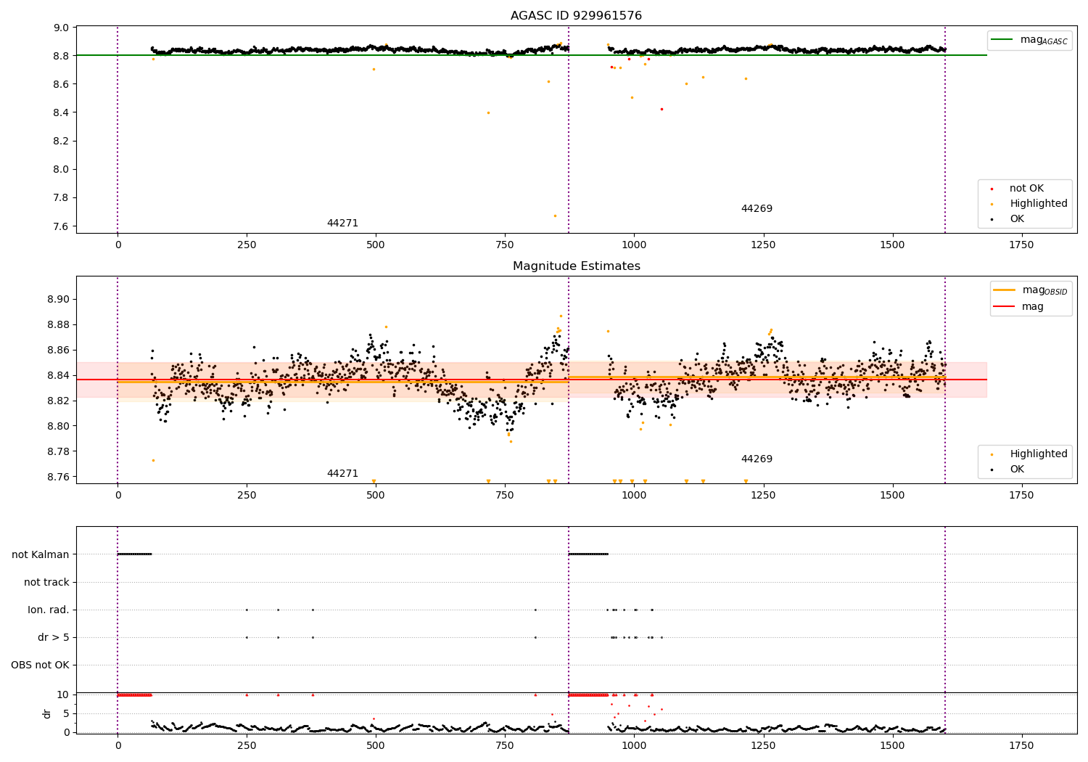Click the 8.90 y-tick on Magnitude Estimates
Viewport: 1088px width, 762px height.
58,299
